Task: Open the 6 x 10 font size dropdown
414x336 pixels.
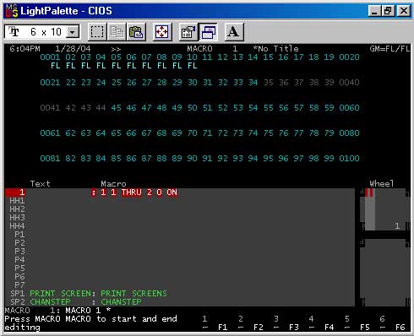Action: (42, 32)
